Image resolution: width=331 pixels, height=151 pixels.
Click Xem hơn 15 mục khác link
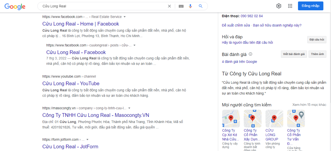click(x=309, y=105)
